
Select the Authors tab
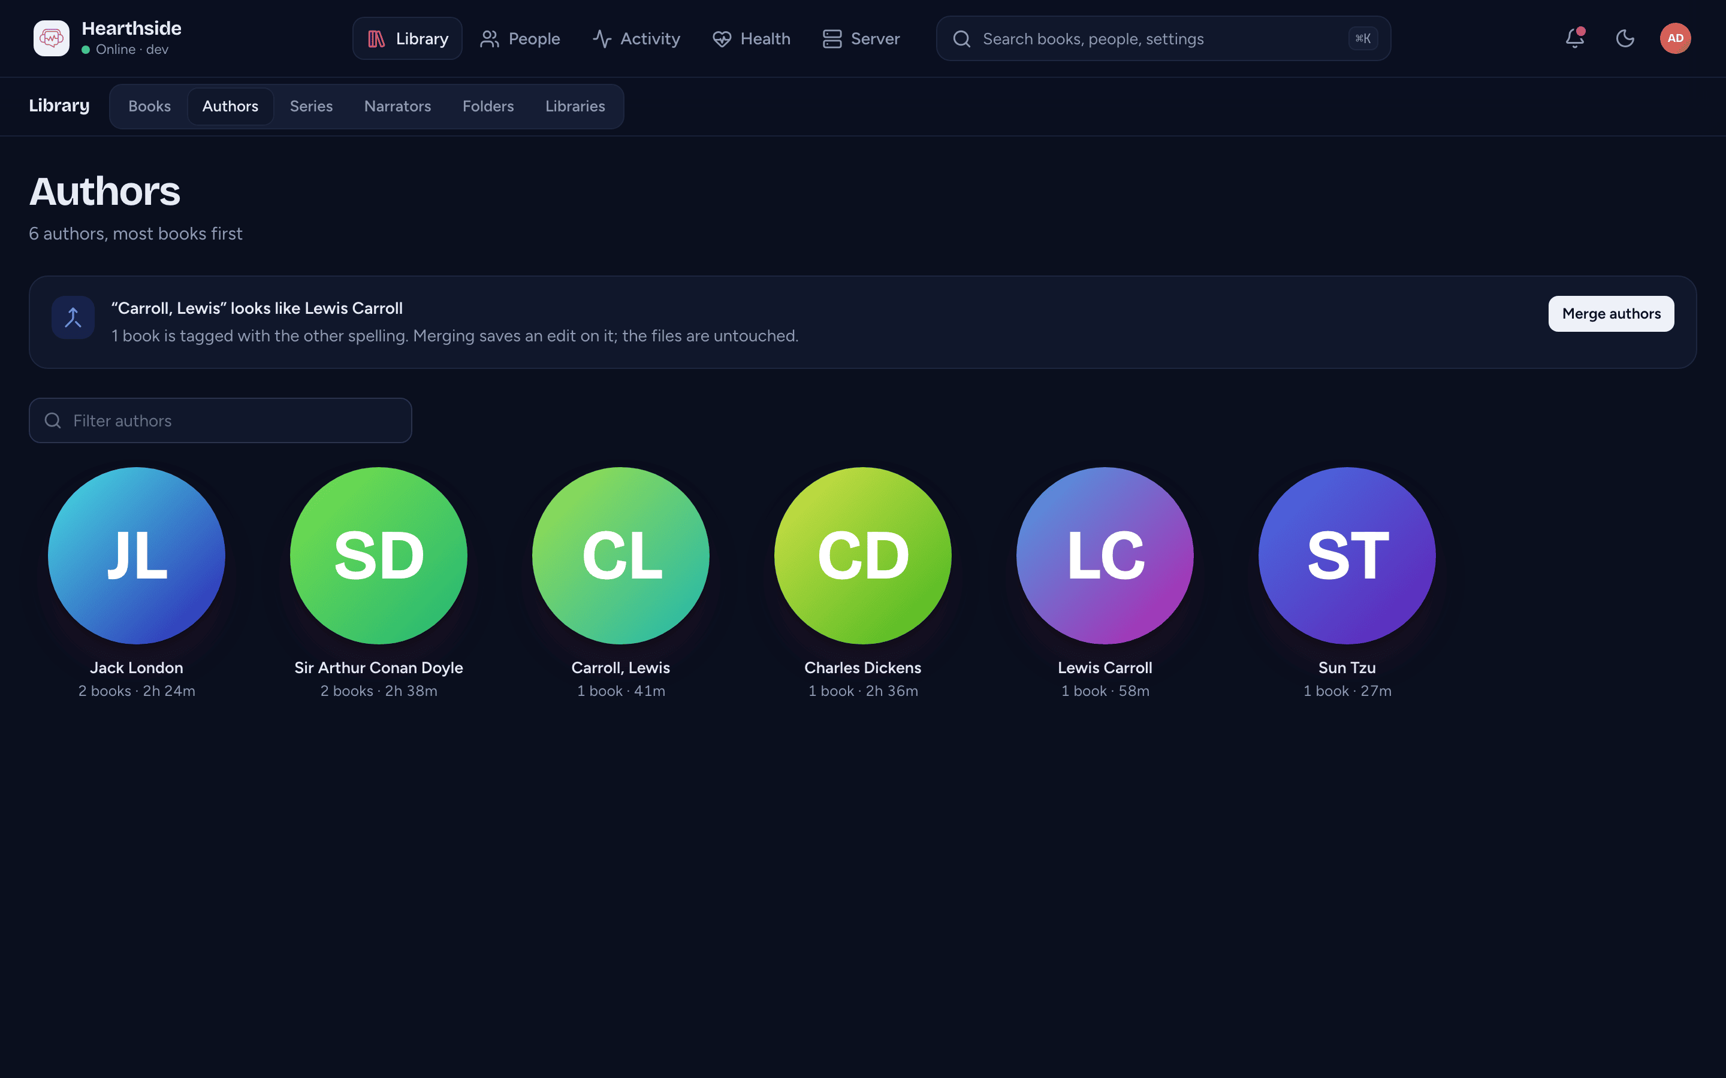230,106
